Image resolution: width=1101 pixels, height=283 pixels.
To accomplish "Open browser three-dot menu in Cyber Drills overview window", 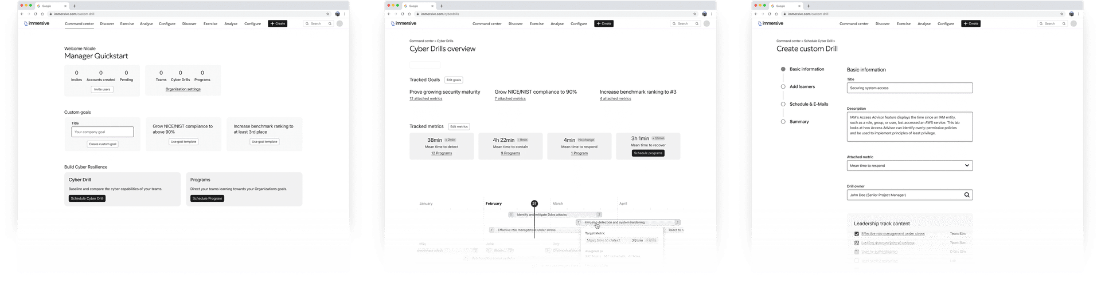I will coord(712,14).
